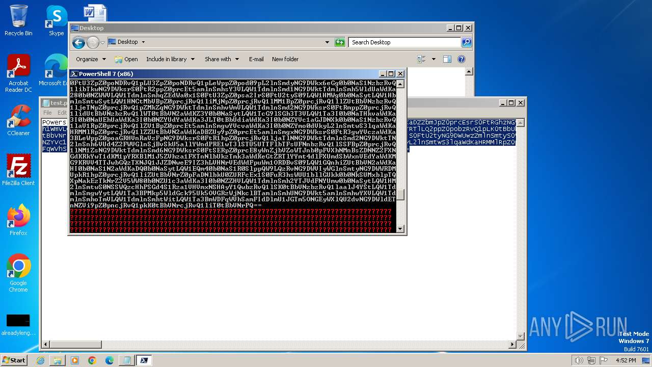This screenshot has height=367, width=652.
Task: Open the Recycle Bin desktop icon
Action: click(18, 20)
